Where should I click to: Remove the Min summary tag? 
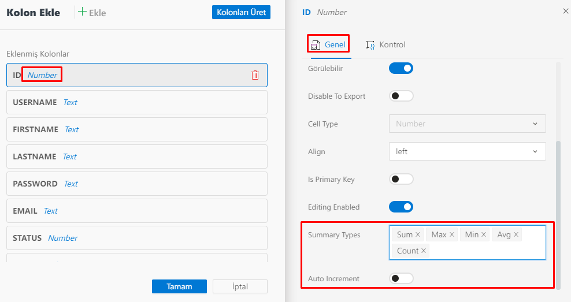click(x=484, y=235)
